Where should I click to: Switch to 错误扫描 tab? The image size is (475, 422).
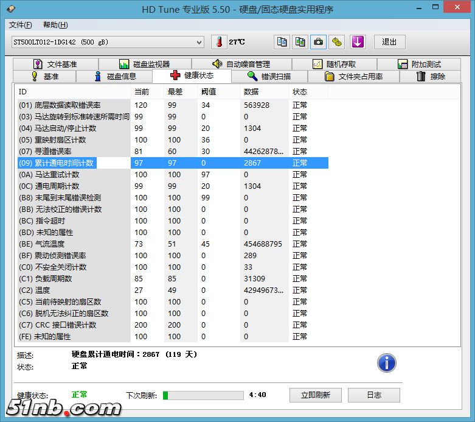pyautogui.click(x=269, y=76)
